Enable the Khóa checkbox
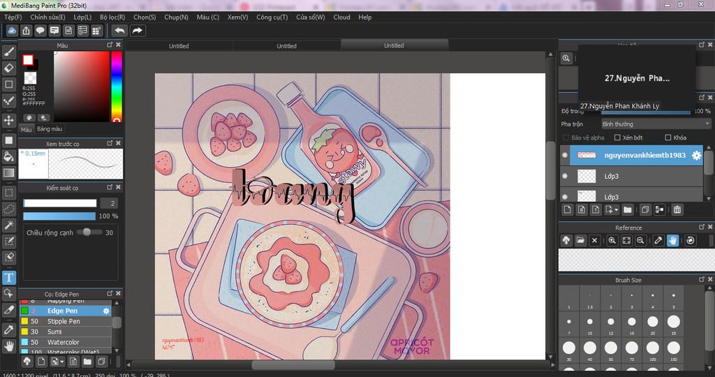Screen dimensions: 715x377 point(668,138)
